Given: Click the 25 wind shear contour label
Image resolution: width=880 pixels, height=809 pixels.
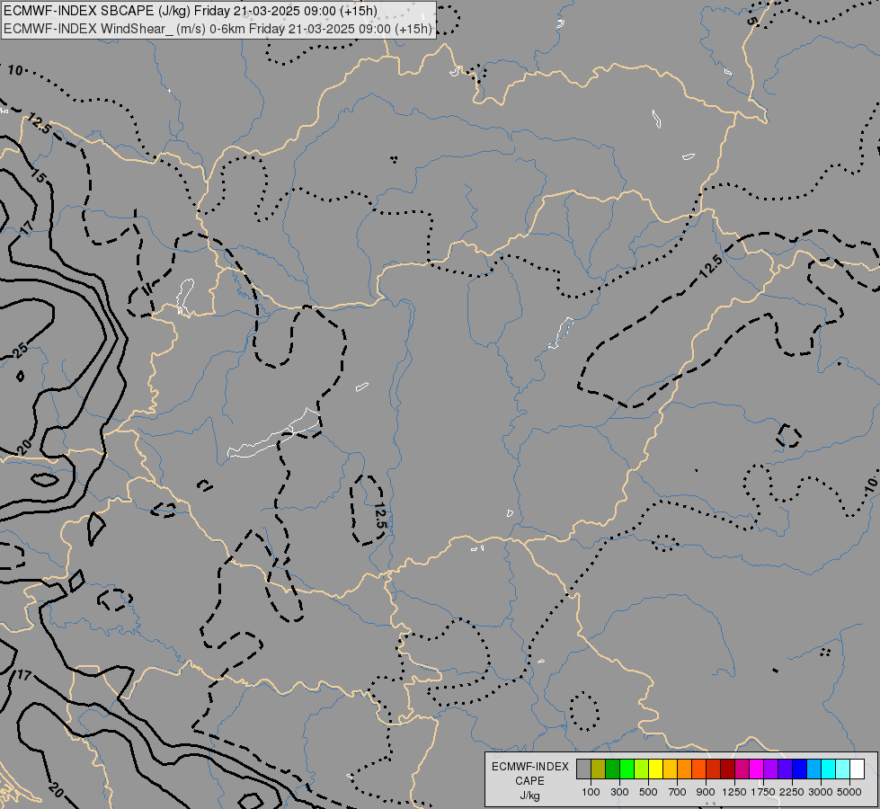Looking at the screenshot, I should coord(20,351).
